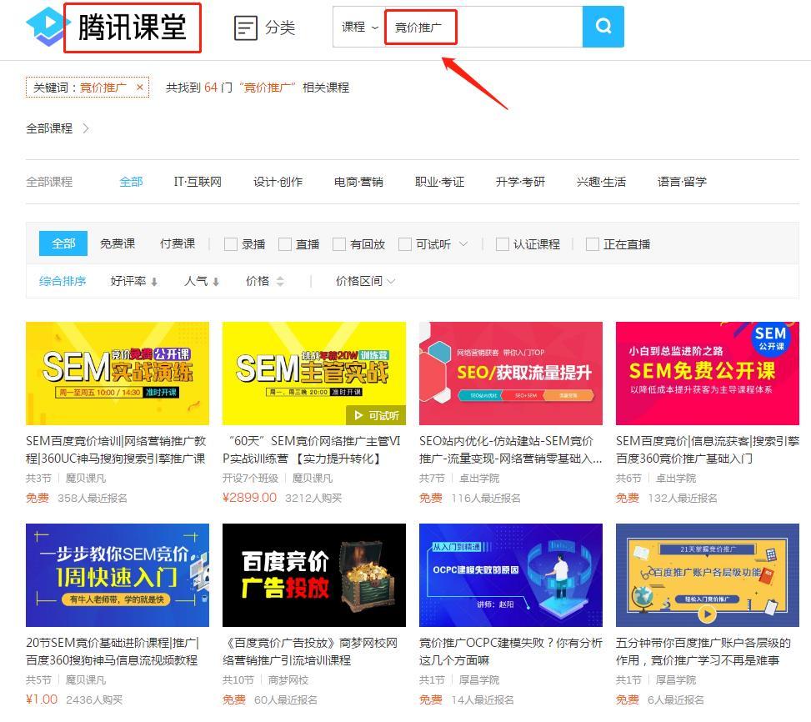The width and height of the screenshot is (811, 722).
Task: Open course title 竞价推广OCPC建模失败
Action: (510, 651)
